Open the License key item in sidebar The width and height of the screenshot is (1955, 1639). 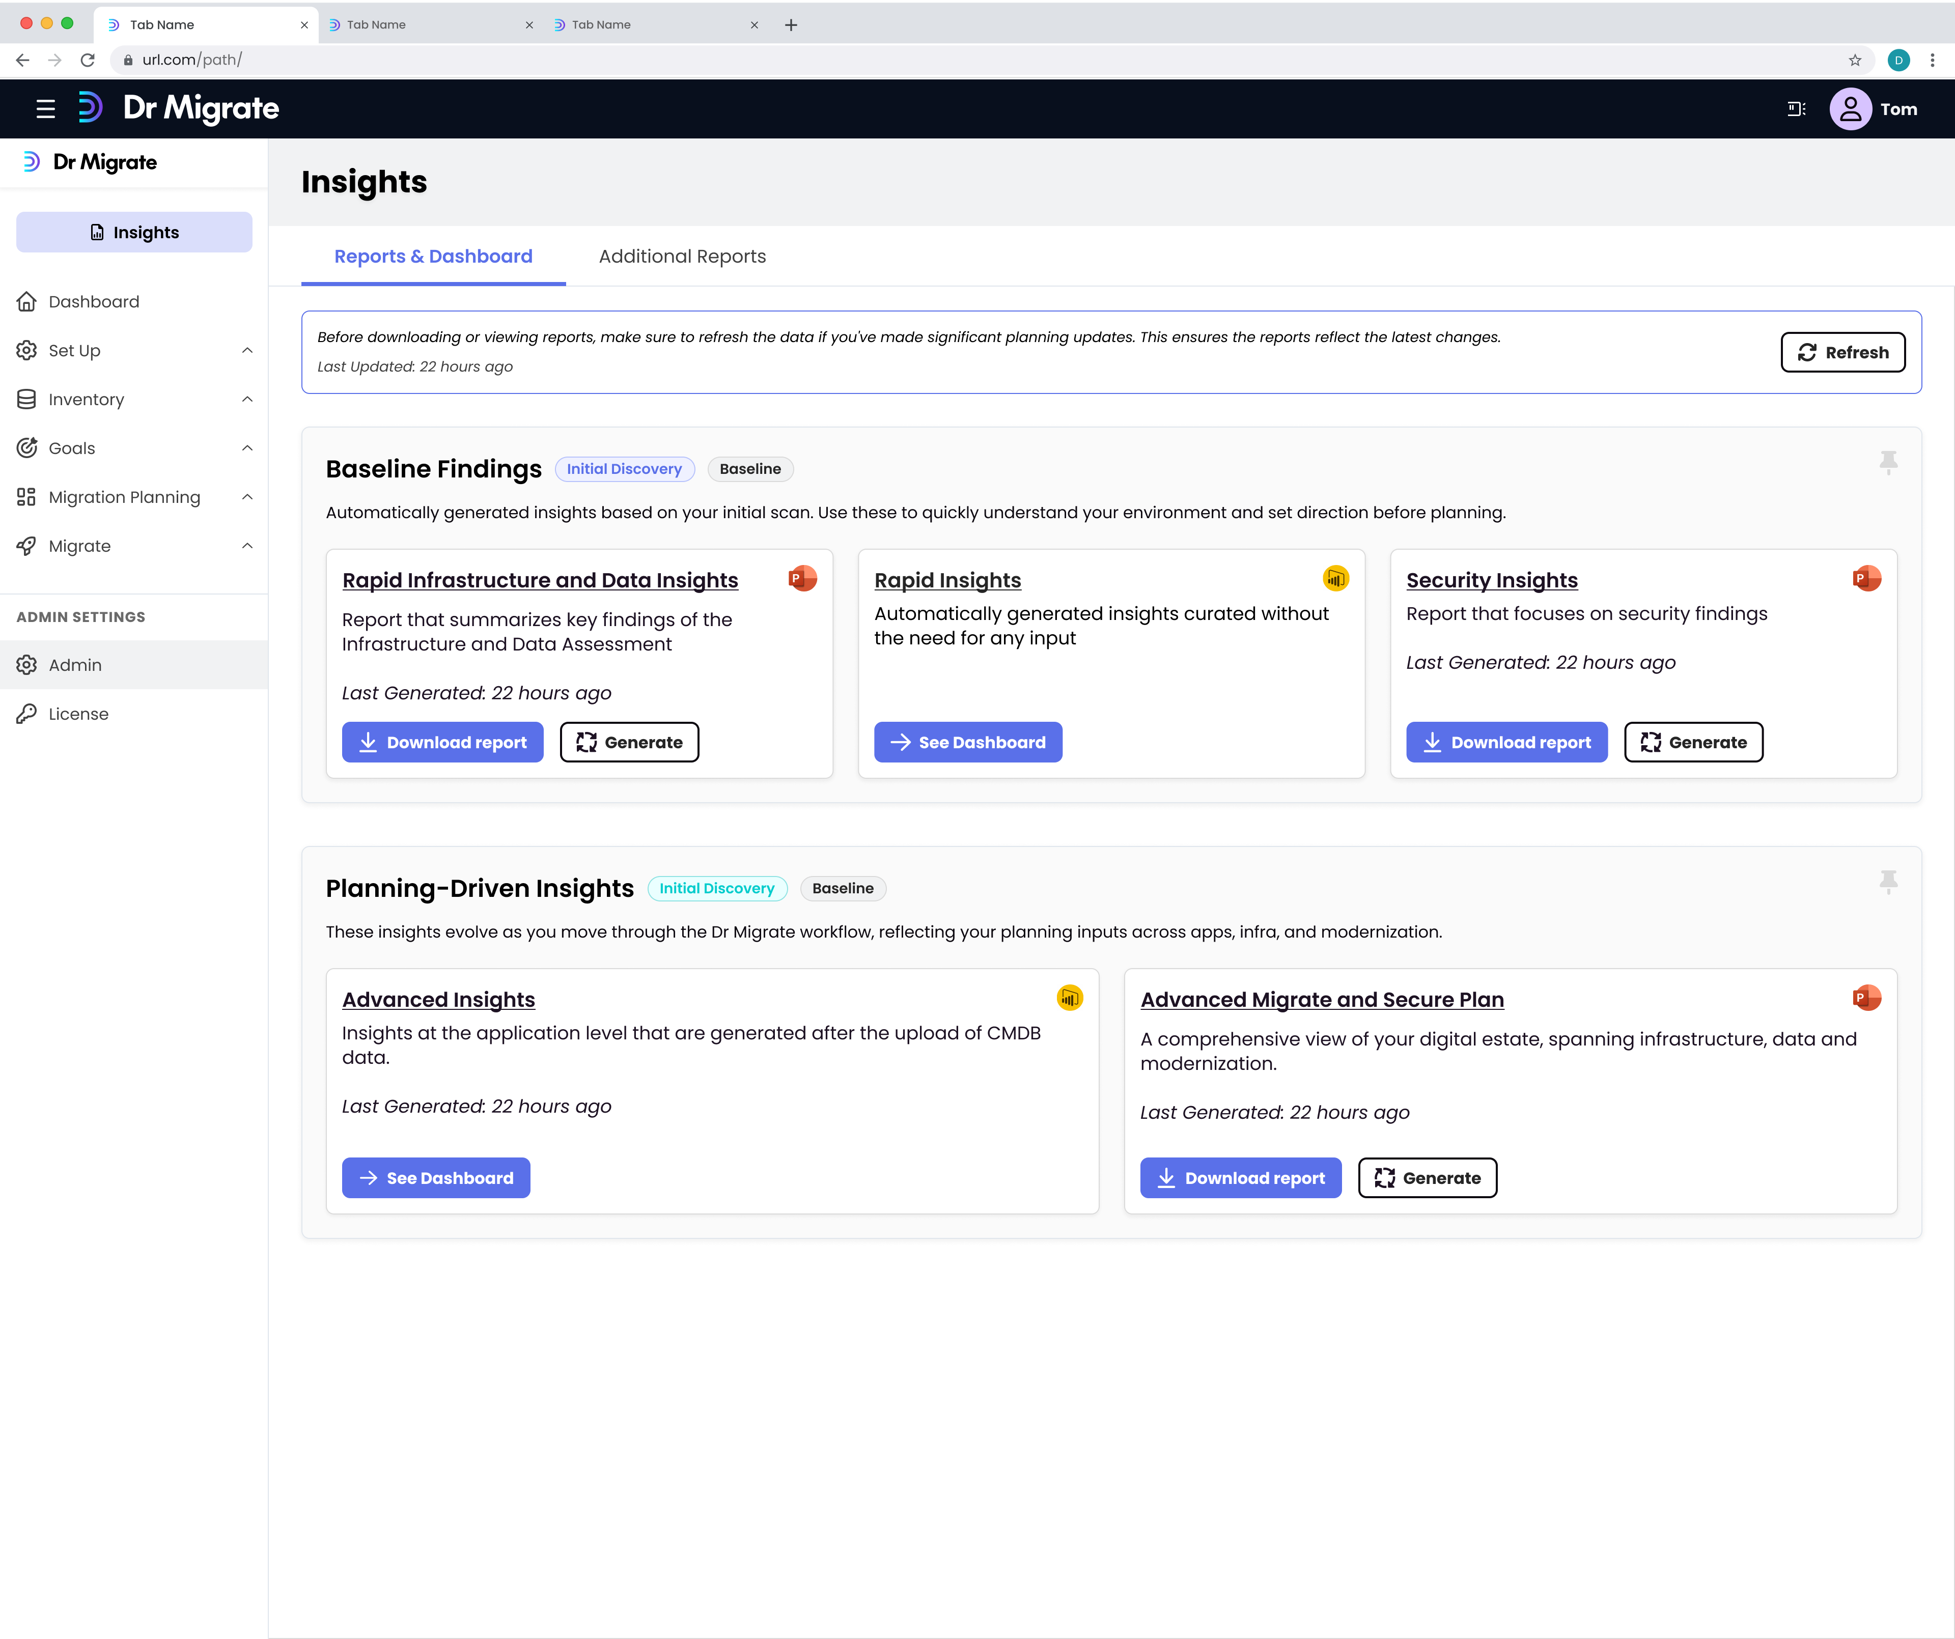pos(78,714)
